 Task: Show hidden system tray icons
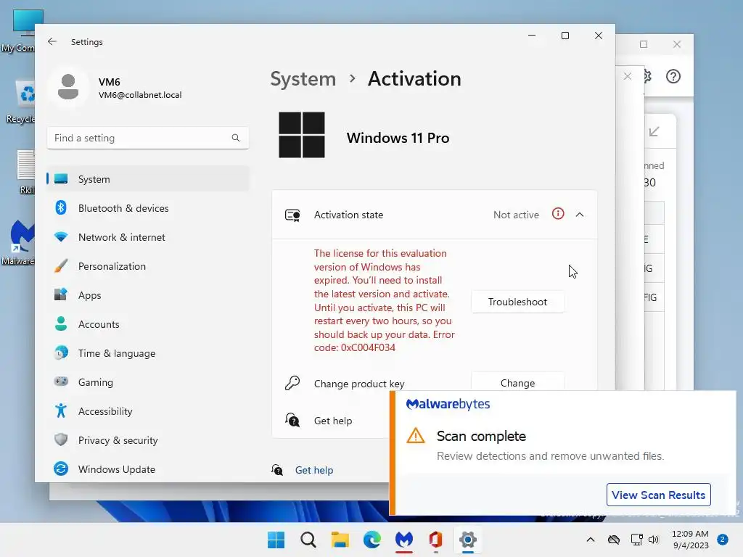click(591, 540)
